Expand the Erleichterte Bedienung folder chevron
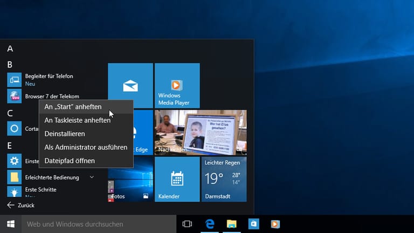 pos(92,177)
